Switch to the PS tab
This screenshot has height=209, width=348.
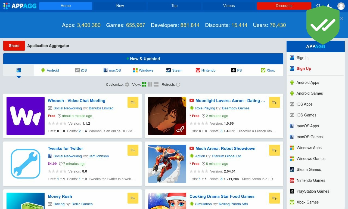pos(237,70)
